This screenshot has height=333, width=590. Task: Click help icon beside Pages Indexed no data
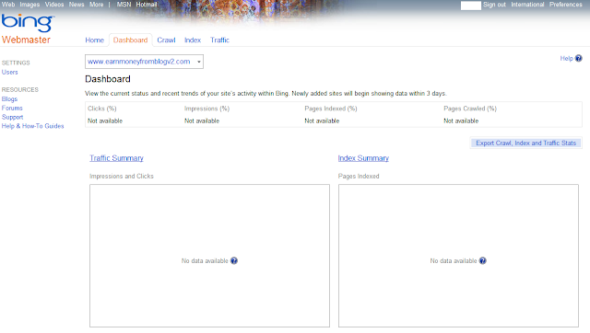coord(483,260)
